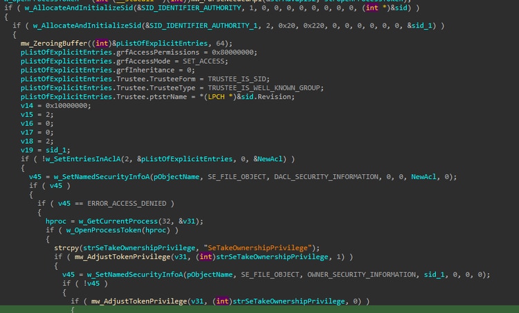This screenshot has height=313, width=519.
Task: Click the strcpy function call
Action: [x=66, y=247]
